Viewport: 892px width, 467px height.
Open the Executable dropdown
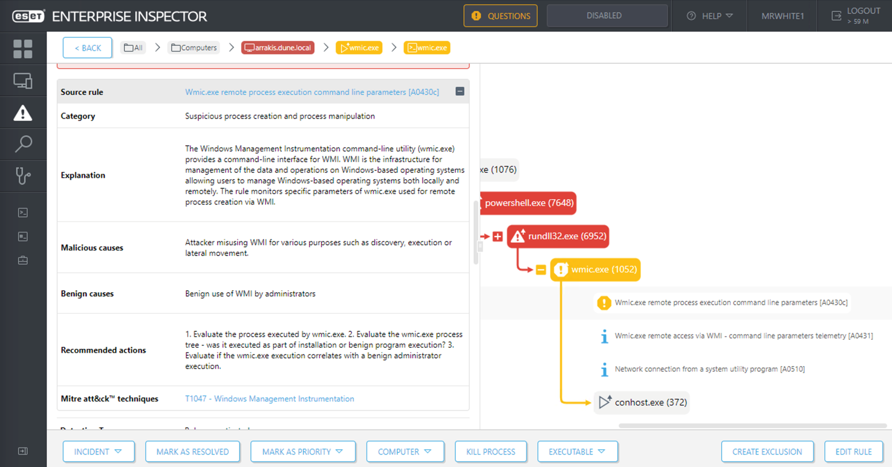point(577,451)
